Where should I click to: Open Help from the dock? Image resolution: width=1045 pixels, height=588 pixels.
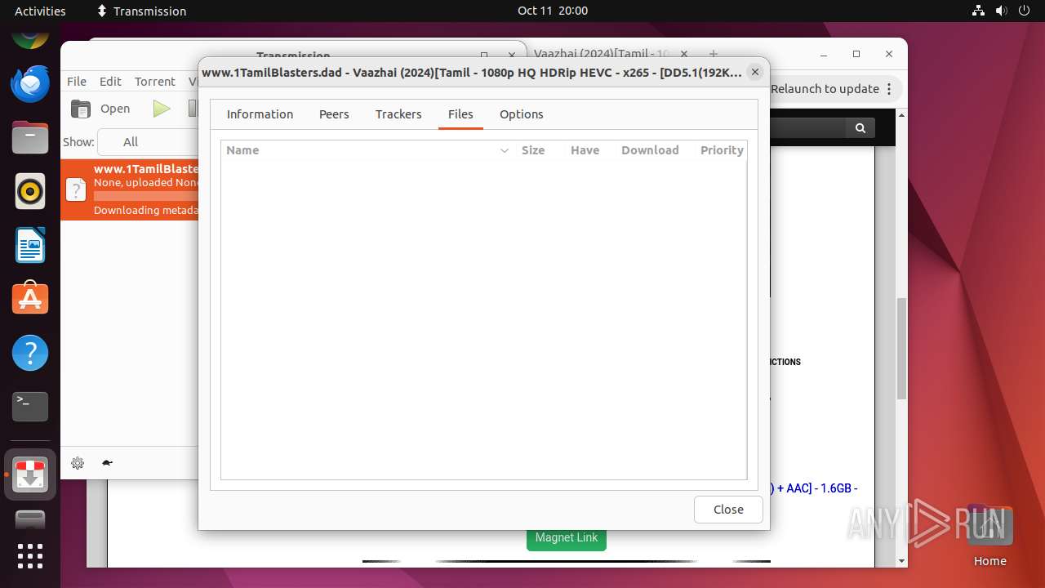click(x=30, y=353)
